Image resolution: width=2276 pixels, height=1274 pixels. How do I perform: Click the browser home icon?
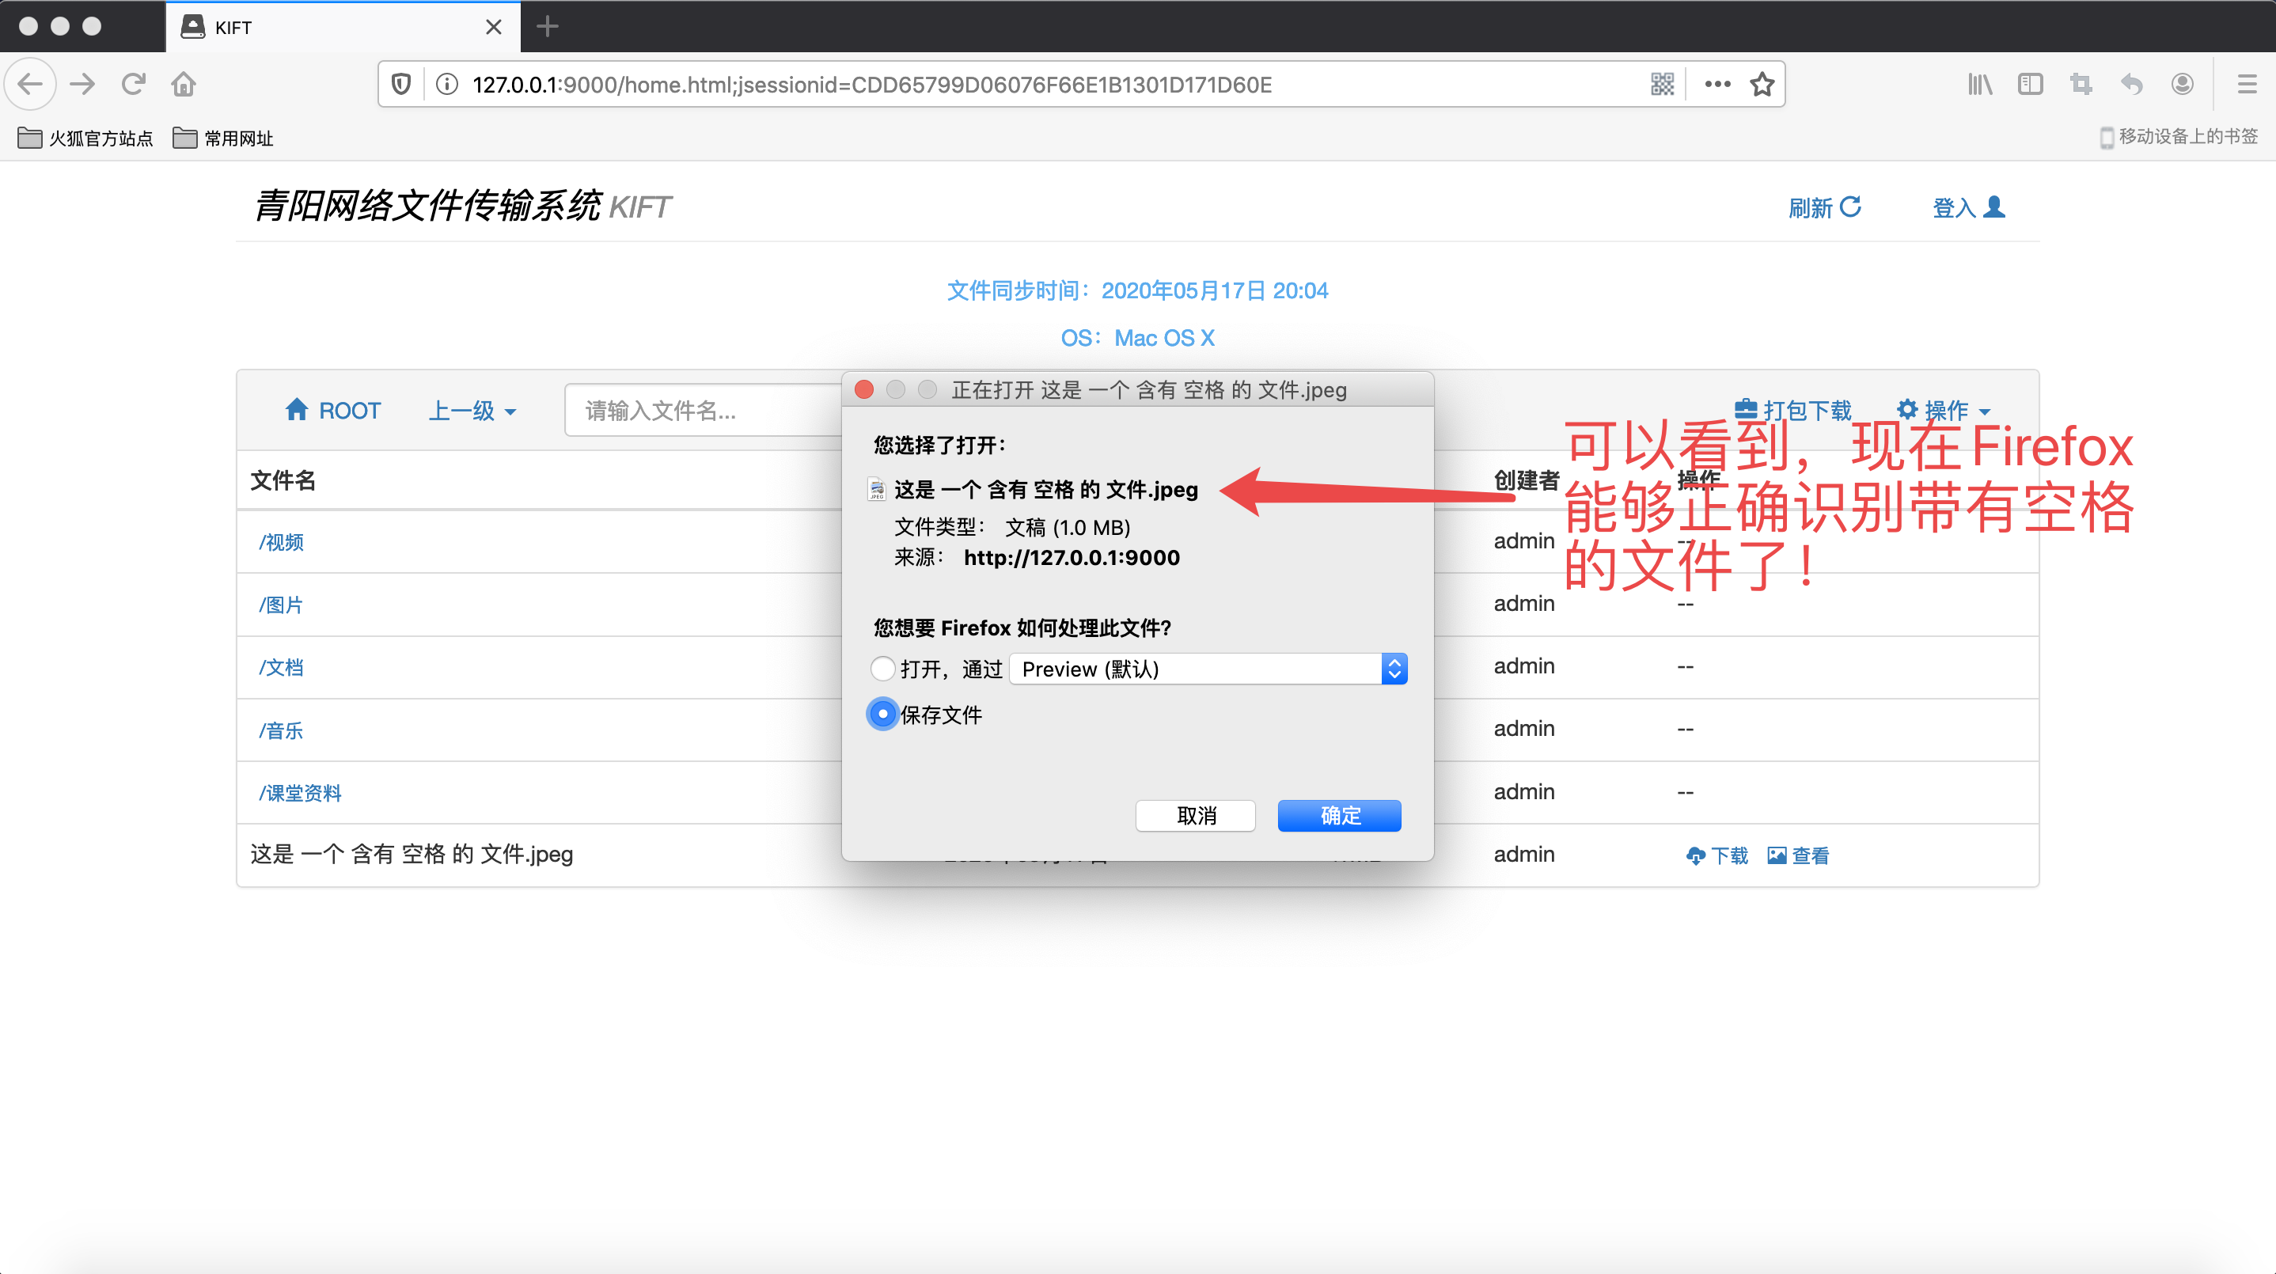[x=184, y=85]
